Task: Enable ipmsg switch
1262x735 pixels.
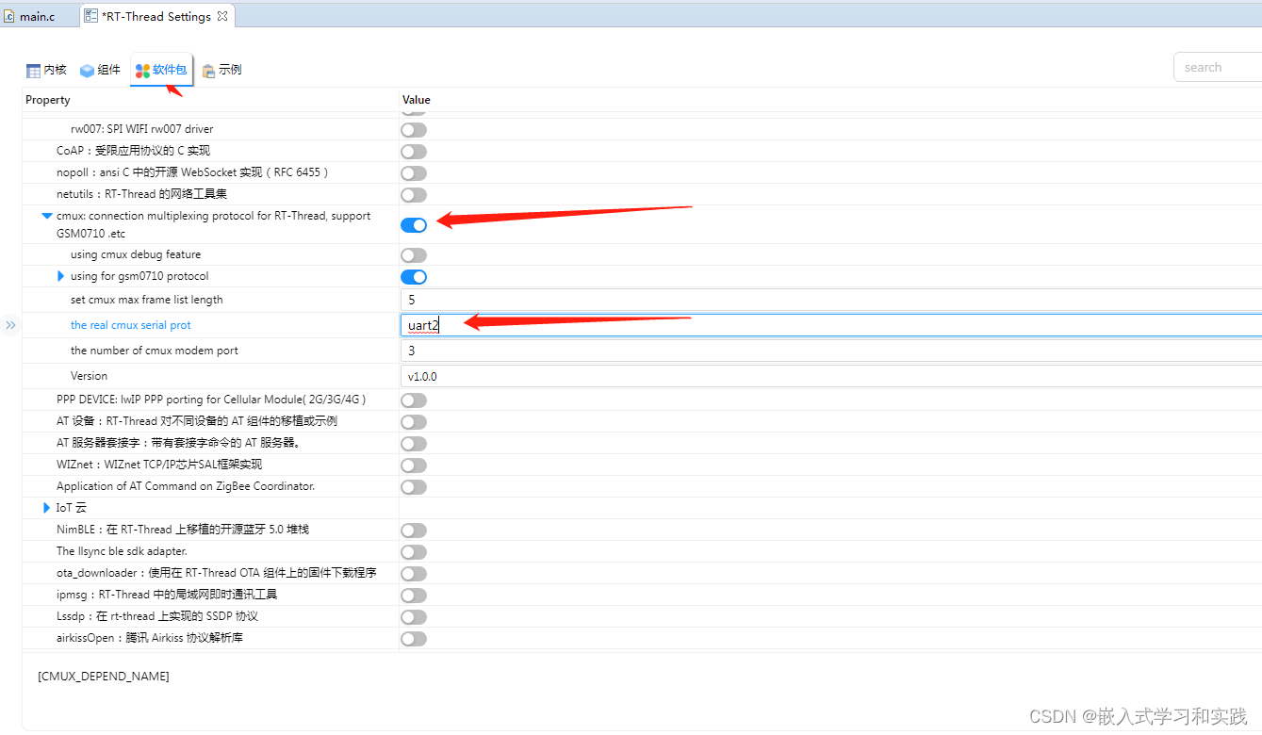Action: tap(414, 596)
